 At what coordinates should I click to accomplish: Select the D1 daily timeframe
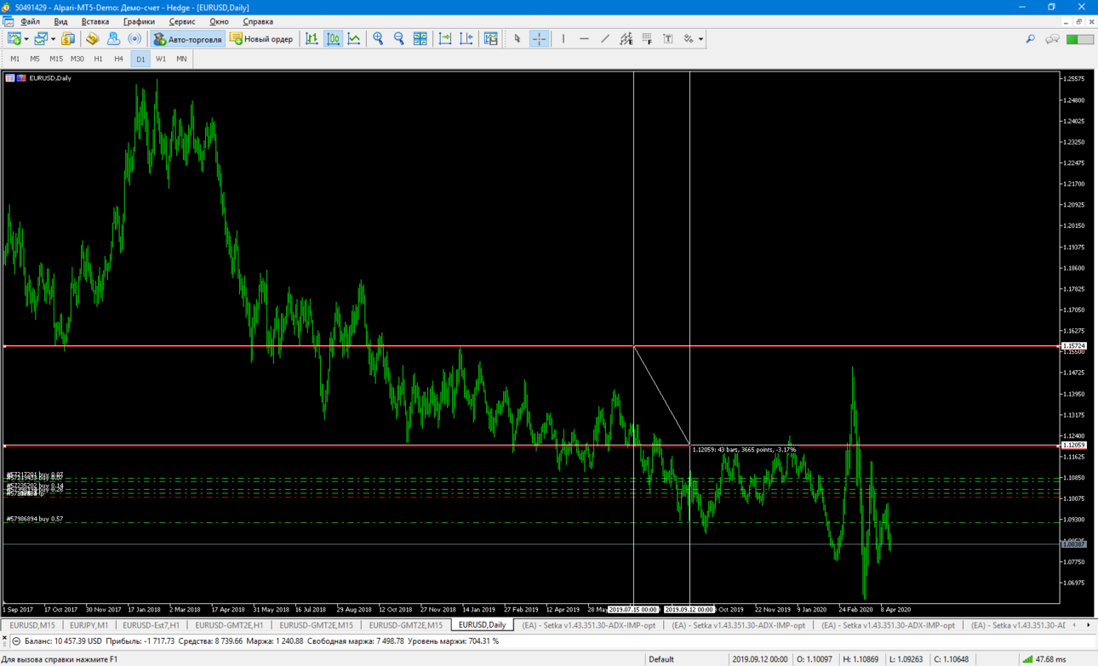coord(140,59)
